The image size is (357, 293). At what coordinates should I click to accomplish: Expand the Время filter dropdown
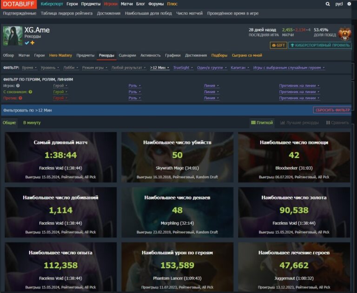coord(29,67)
